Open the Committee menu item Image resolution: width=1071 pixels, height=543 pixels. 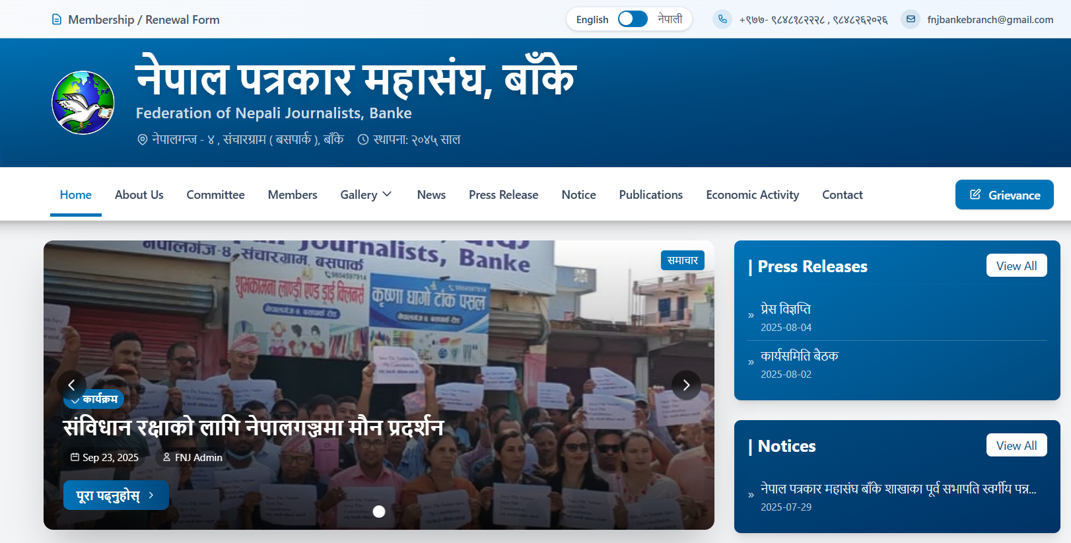(x=215, y=195)
